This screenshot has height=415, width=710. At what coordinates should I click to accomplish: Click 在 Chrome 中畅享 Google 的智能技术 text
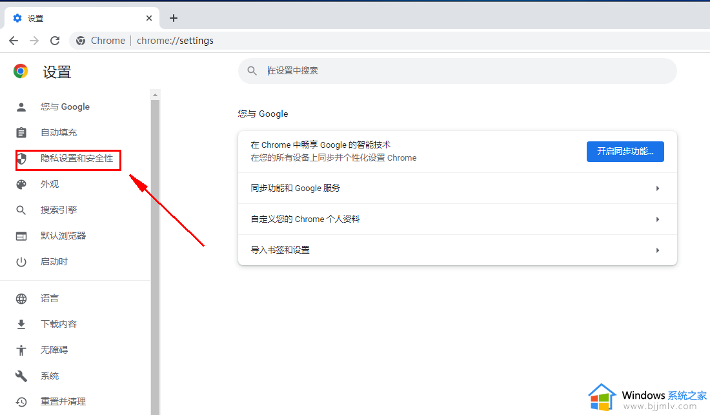click(x=321, y=145)
